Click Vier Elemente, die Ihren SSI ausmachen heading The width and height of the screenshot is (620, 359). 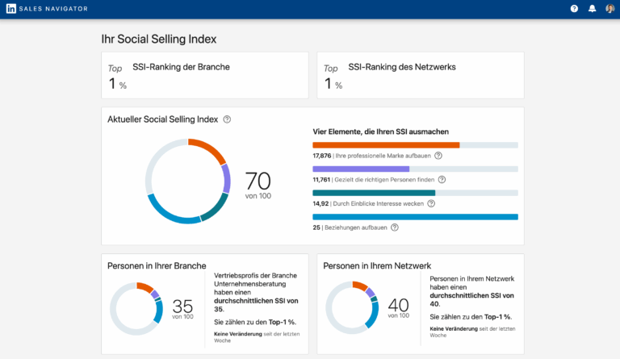381,131
